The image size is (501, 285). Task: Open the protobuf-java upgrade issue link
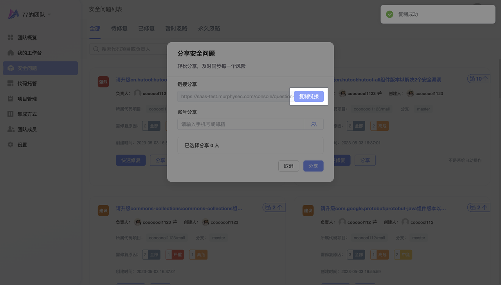pyautogui.click(x=383, y=209)
